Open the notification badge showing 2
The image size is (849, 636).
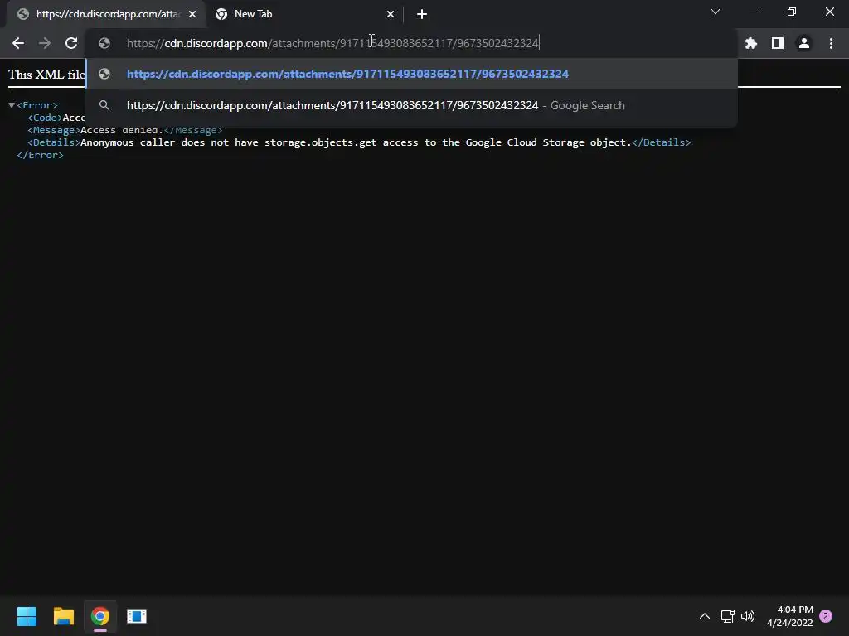click(x=826, y=616)
